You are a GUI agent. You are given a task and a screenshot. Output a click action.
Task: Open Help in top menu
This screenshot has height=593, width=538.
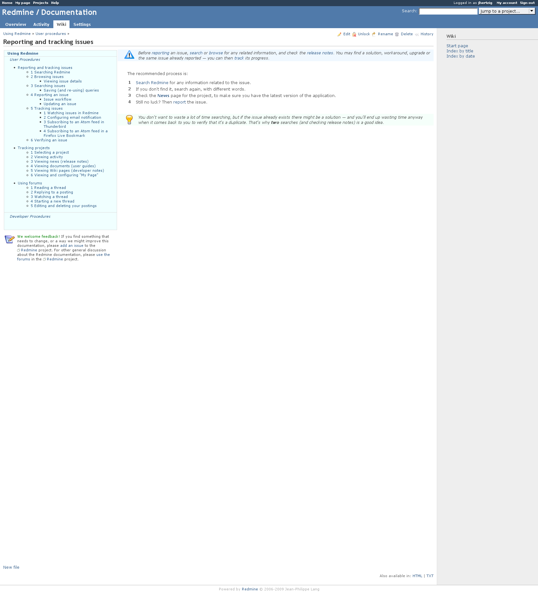55,3
